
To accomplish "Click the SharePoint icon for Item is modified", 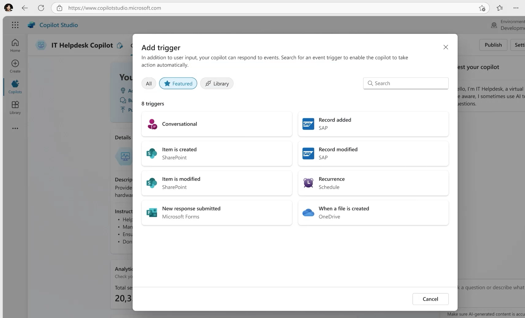I will click(152, 183).
